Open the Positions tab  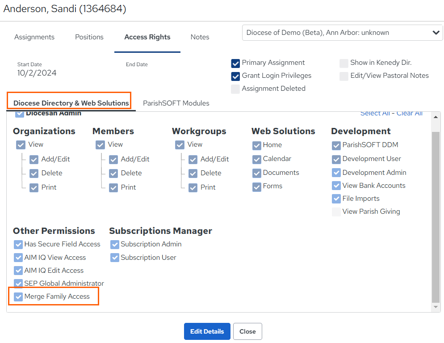click(x=89, y=37)
